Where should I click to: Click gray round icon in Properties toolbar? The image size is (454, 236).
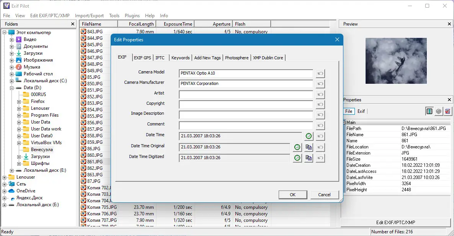439,111
